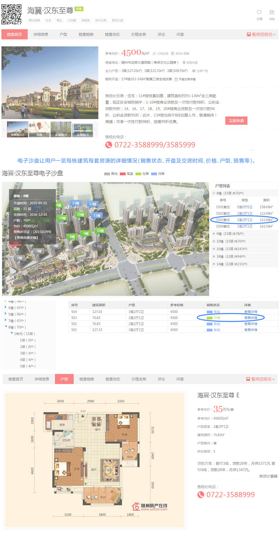Open the 价格走势 chart icon link beside the price
The width and height of the screenshot is (280, 535).
pyautogui.click(x=160, y=53)
